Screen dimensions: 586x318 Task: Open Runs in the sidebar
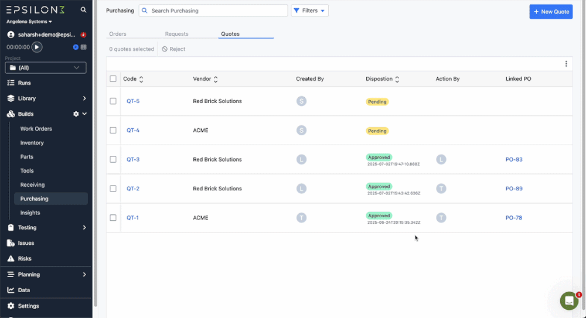(24, 83)
